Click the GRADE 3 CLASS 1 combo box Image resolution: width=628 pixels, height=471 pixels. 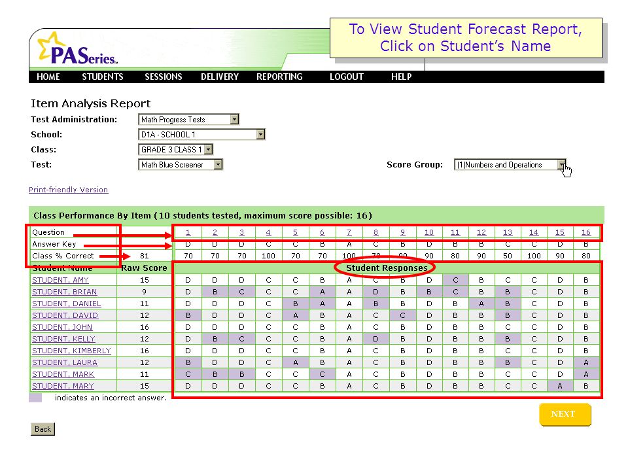(175, 149)
